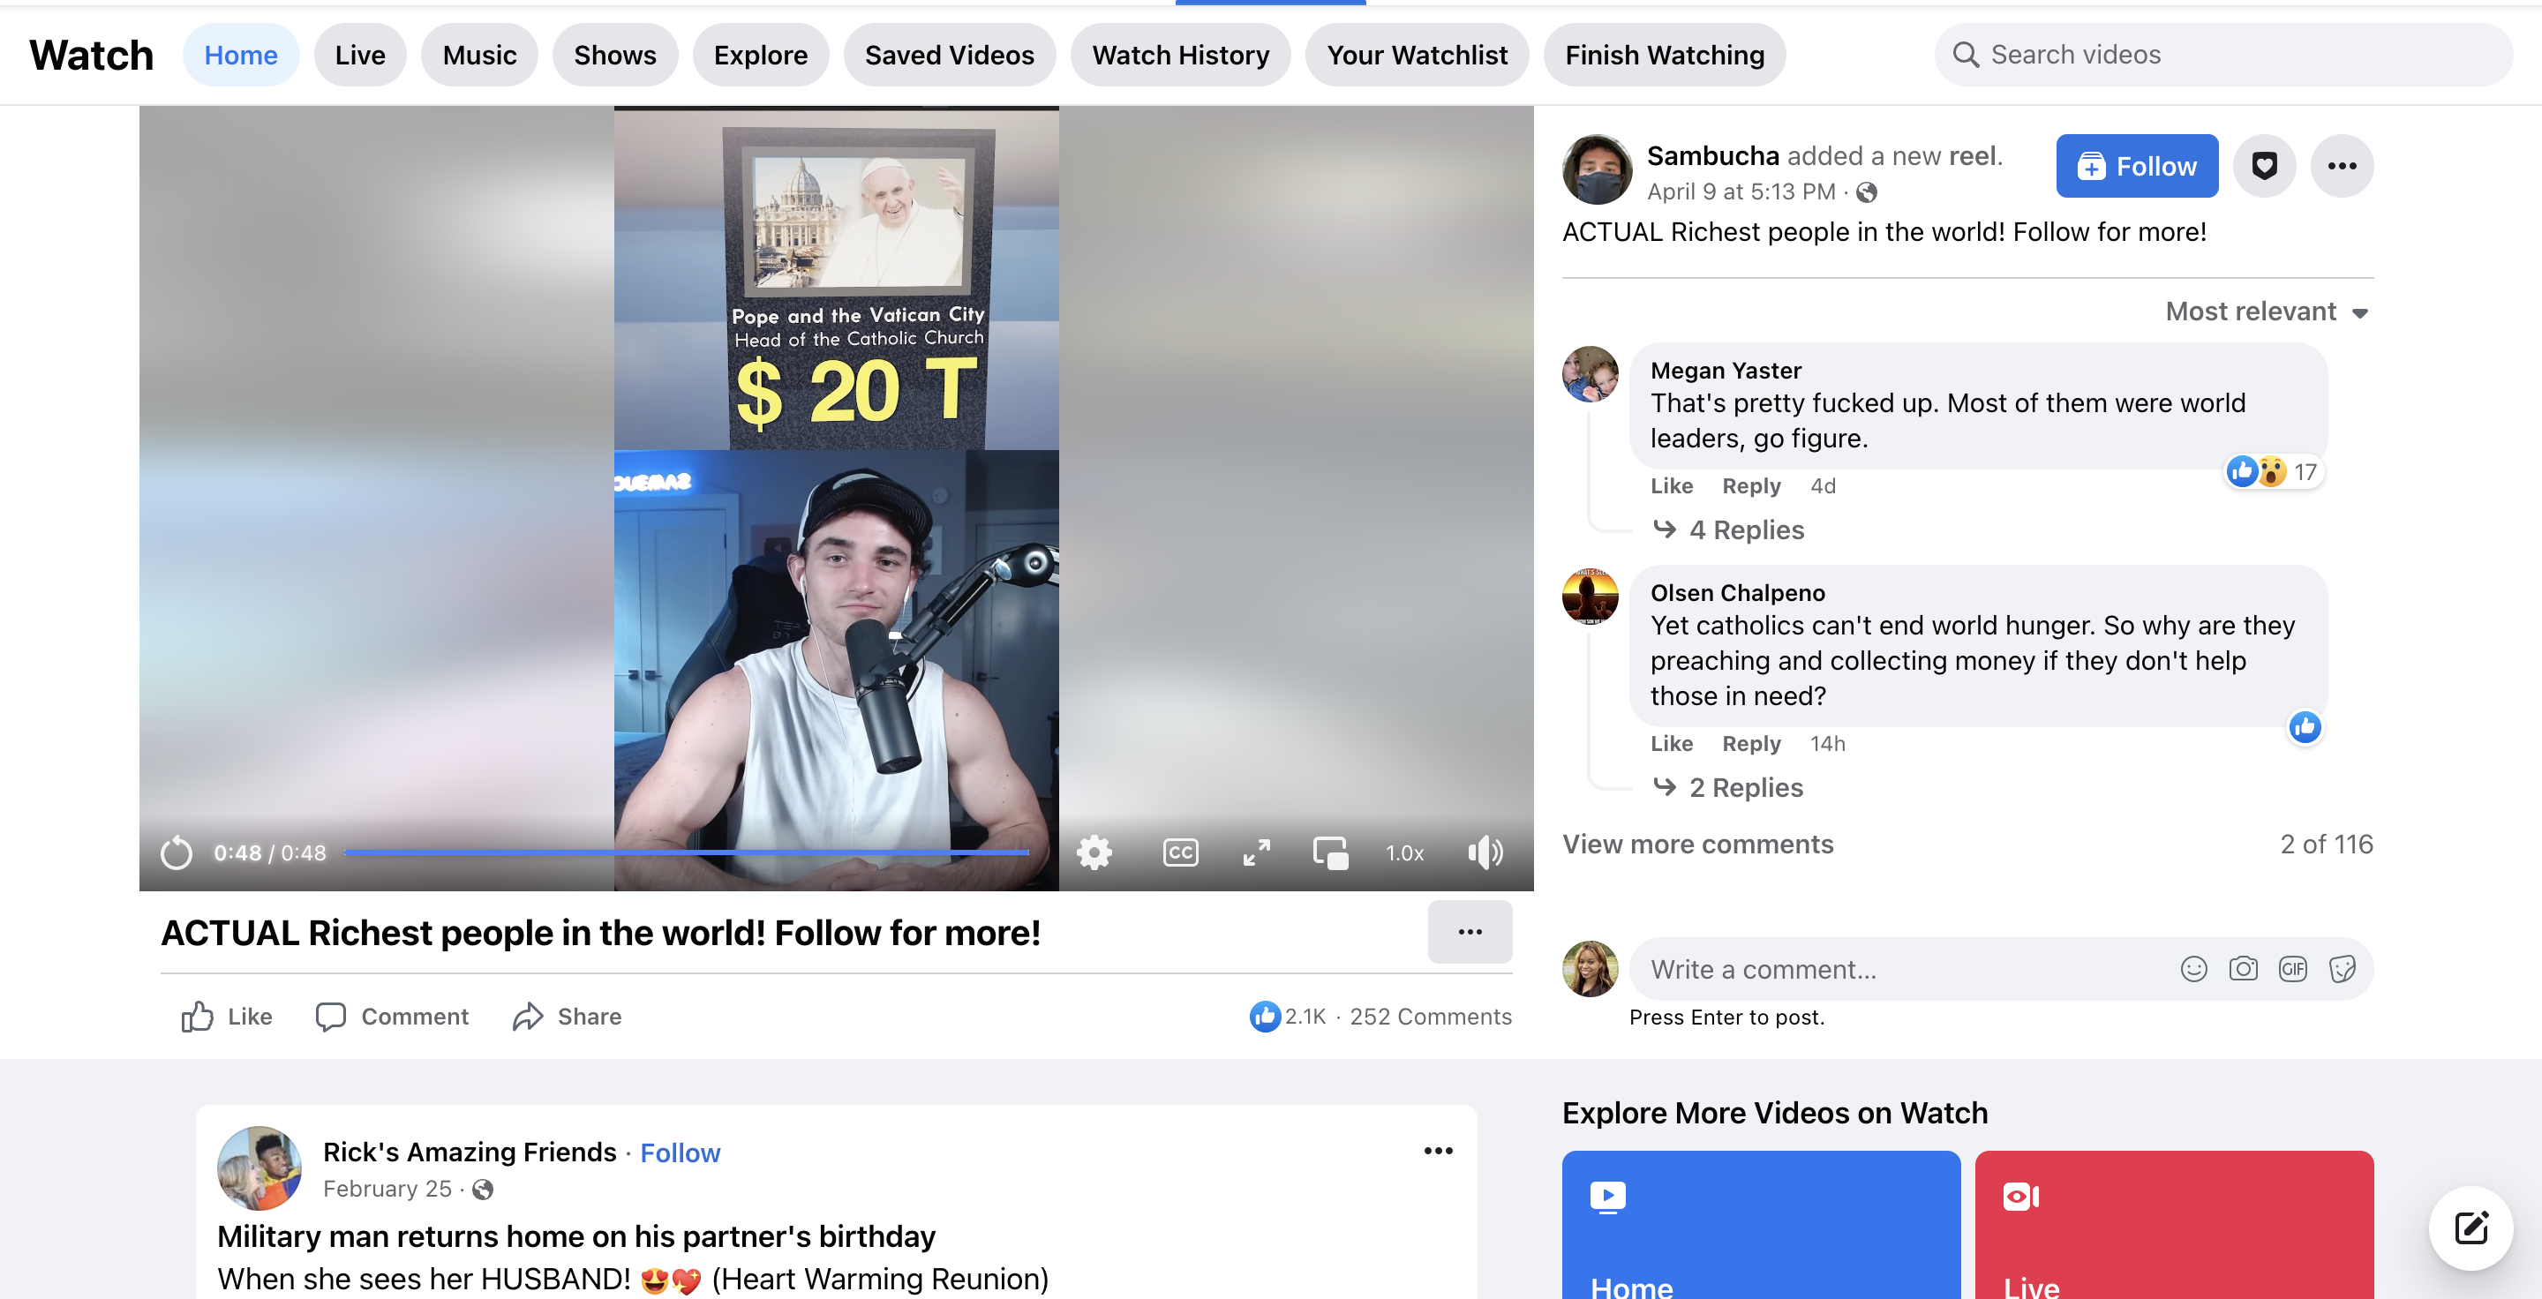Follow Sambucha with blue Follow button

click(x=2135, y=166)
